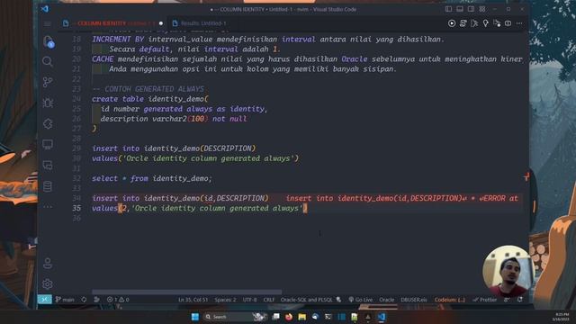The width and height of the screenshot is (576, 324).
Task: Show additional views via the ellipsis
Action: [48, 207]
